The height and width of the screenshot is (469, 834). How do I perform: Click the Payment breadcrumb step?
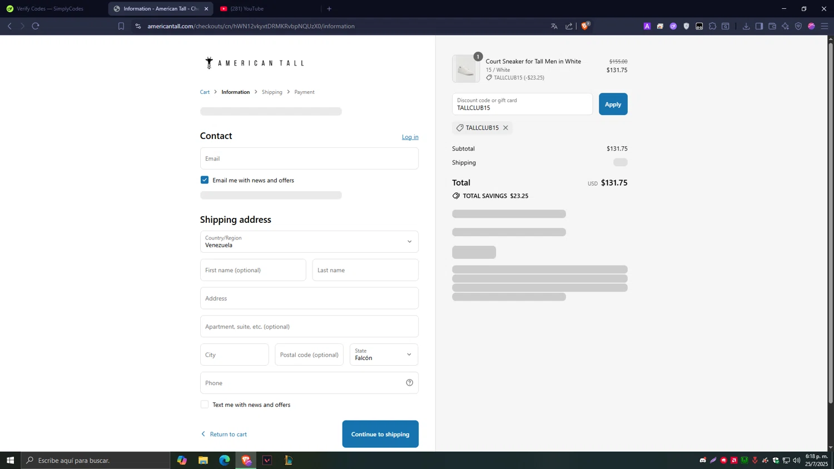304,92
